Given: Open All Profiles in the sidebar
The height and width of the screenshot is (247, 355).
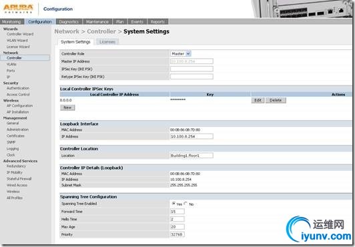Looking at the screenshot, I should pos(15,198).
